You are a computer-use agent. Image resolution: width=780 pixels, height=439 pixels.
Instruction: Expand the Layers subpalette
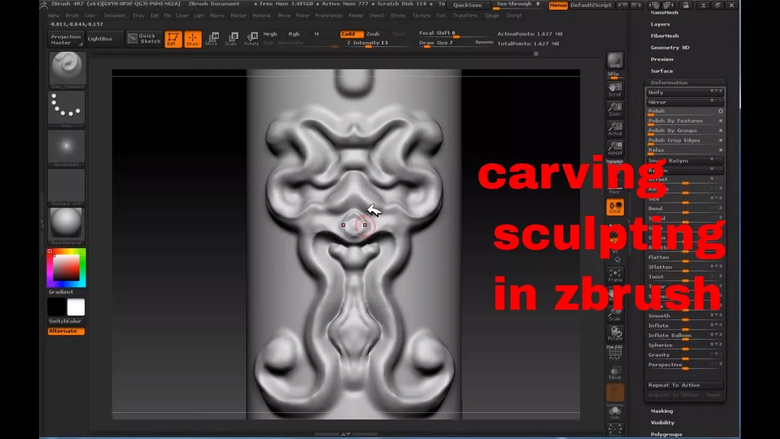(x=660, y=24)
